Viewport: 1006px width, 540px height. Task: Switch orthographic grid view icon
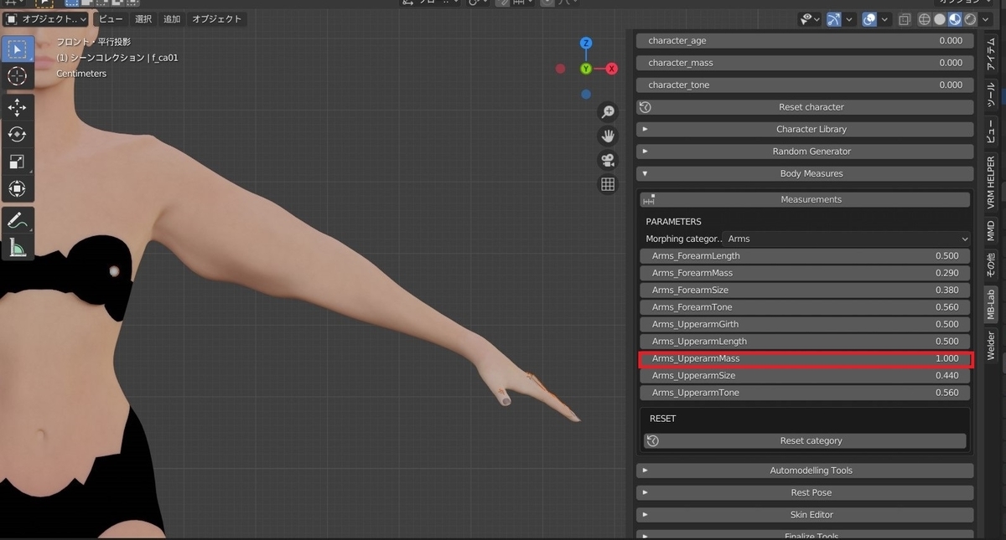608,184
